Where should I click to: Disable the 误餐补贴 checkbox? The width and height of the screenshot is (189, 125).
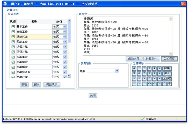click(13, 47)
